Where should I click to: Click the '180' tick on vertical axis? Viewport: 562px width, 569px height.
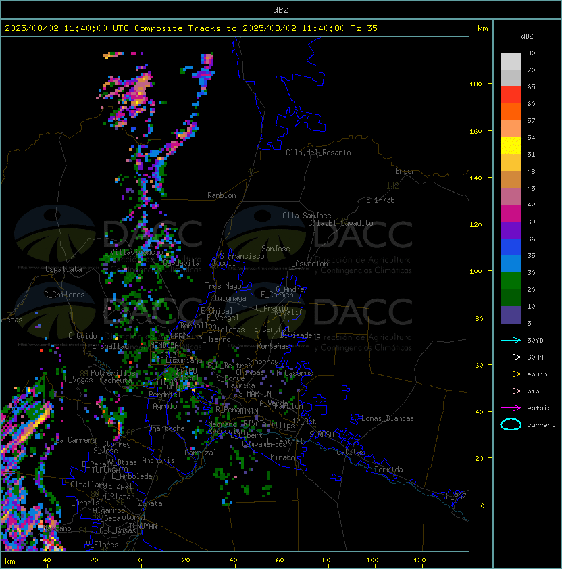[476, 84]
